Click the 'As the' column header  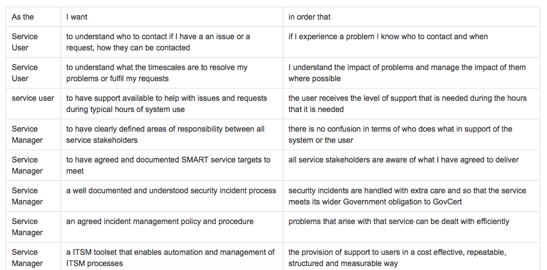[x=33, y=17]
